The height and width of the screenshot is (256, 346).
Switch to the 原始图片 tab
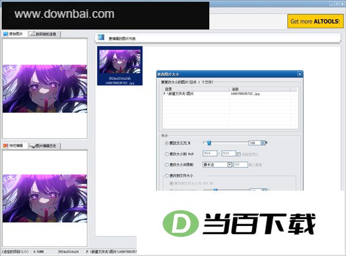pyautogui.click(x=14, y=34)
